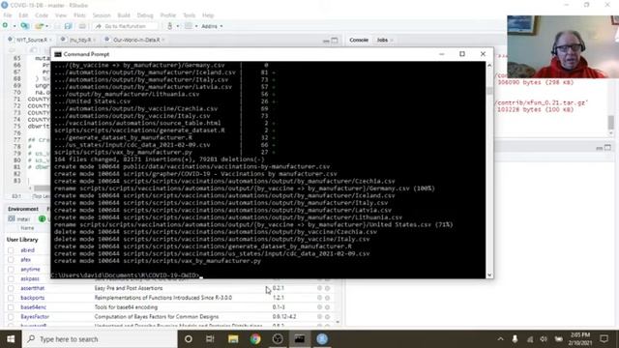Screen dimensions: 619x348
Task: Open the Edit menu
Action: (x=23, y=15)
